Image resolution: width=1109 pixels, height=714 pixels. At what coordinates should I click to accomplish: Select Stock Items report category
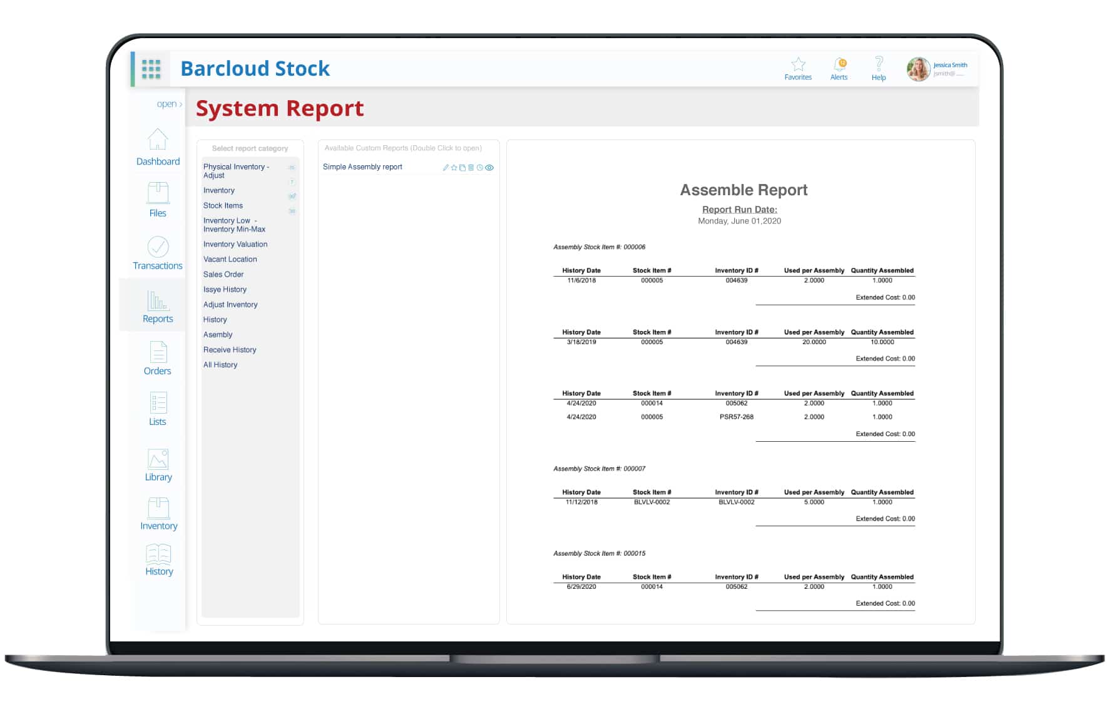click(223, 205)
